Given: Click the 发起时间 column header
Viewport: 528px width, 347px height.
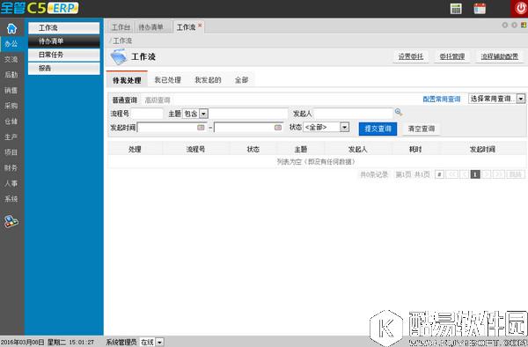Looking at the screenshot, I should coord(482,149).
